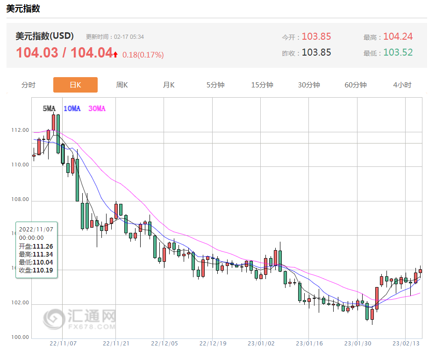Click the 2022/11/07 candlestick tooltip box
The width and height of the screenshot is (436, 352).
36,250
